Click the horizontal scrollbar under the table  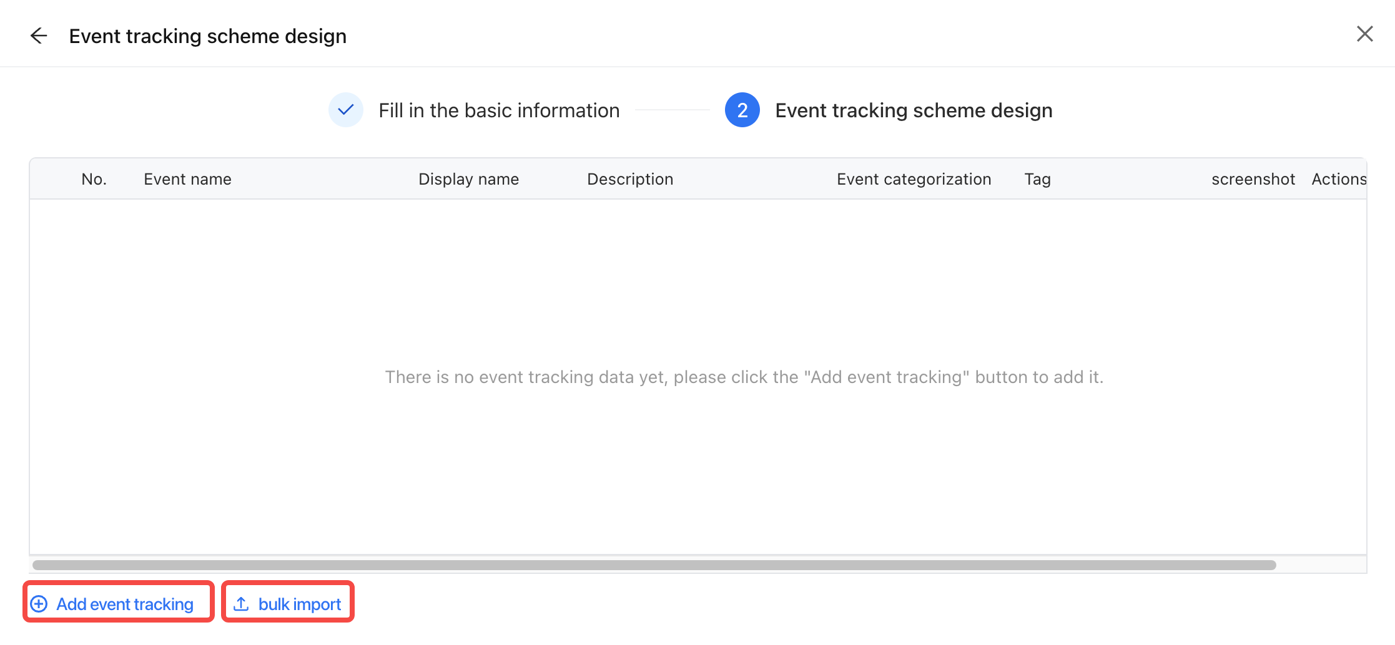(x=654, y=565)
